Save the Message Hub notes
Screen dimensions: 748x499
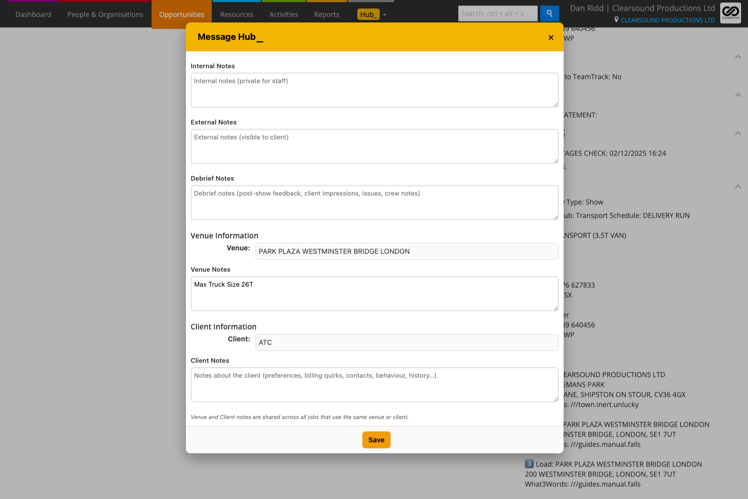[x=376, y=440]
